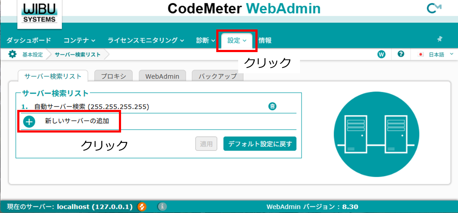Switch to the プロキシ tab
Viewport: 458px width, 213px height.
coord(113,76)
